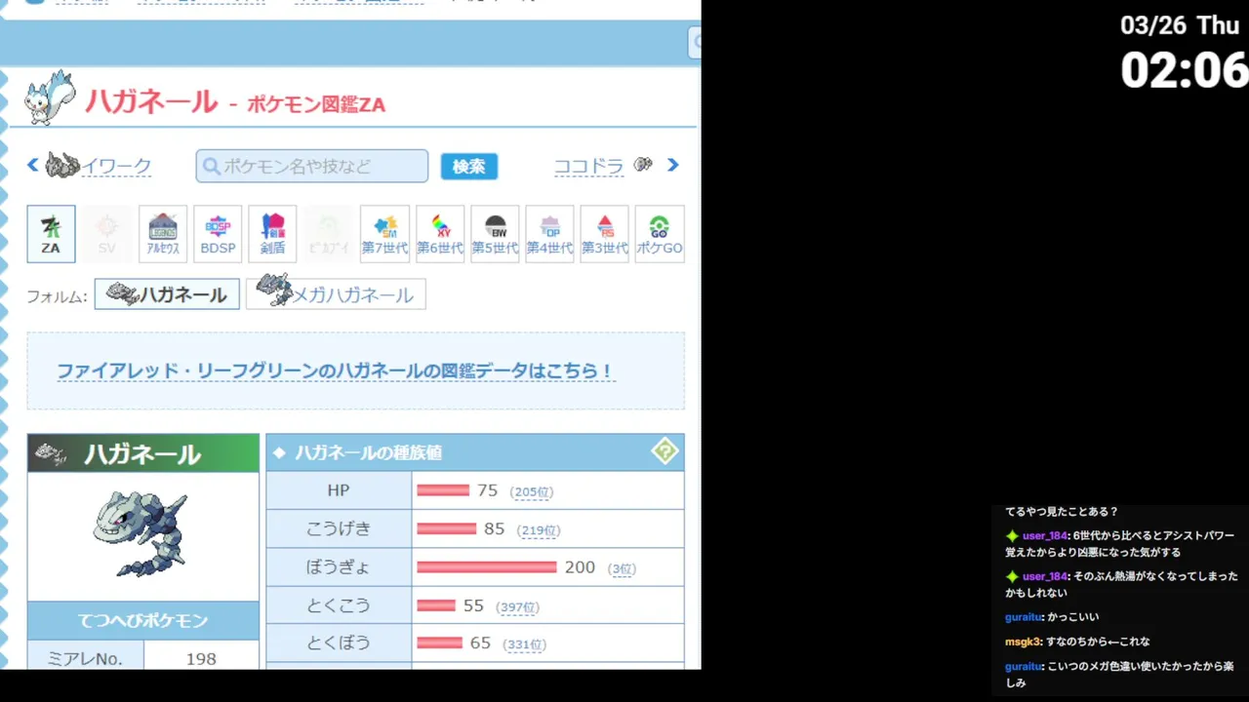Viewport: 1249px width, 702px height.
Task: Open ココドラ next Pokémon link
Action: tap(588, 167)
